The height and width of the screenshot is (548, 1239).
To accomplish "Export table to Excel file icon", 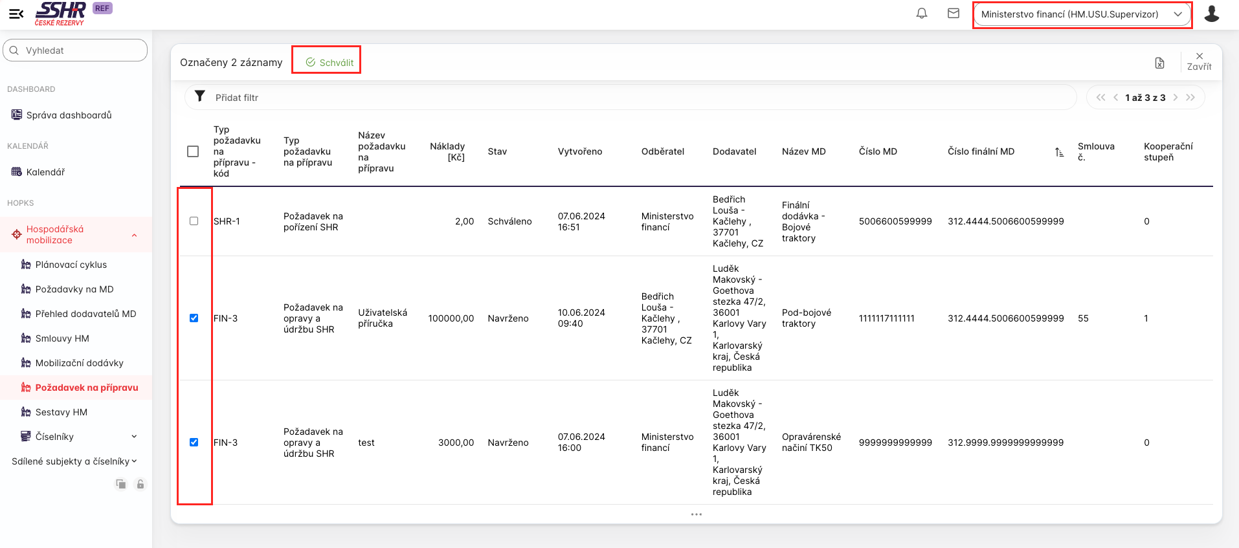I will 1159,63.
